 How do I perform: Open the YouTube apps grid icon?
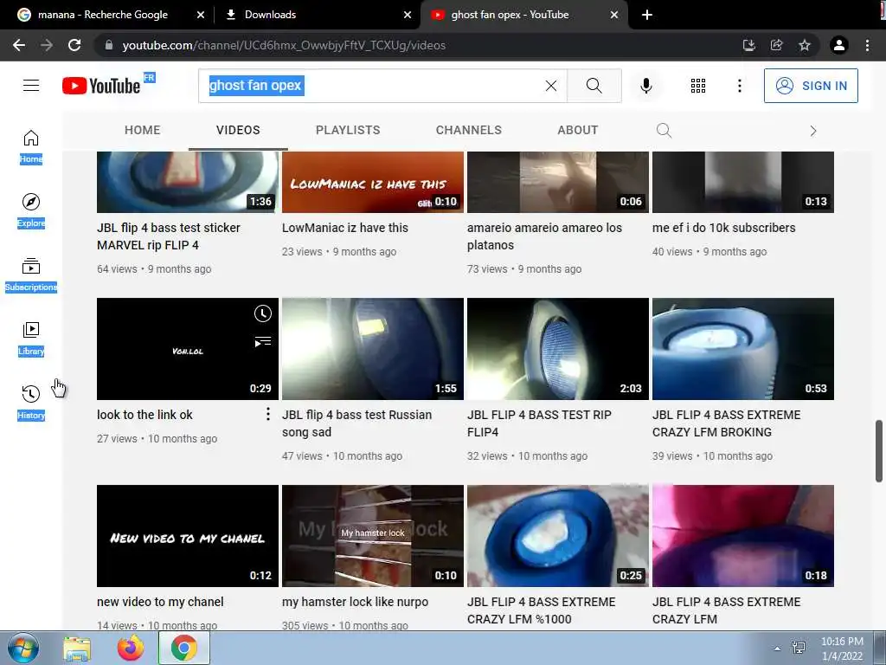tap(698, 86)
